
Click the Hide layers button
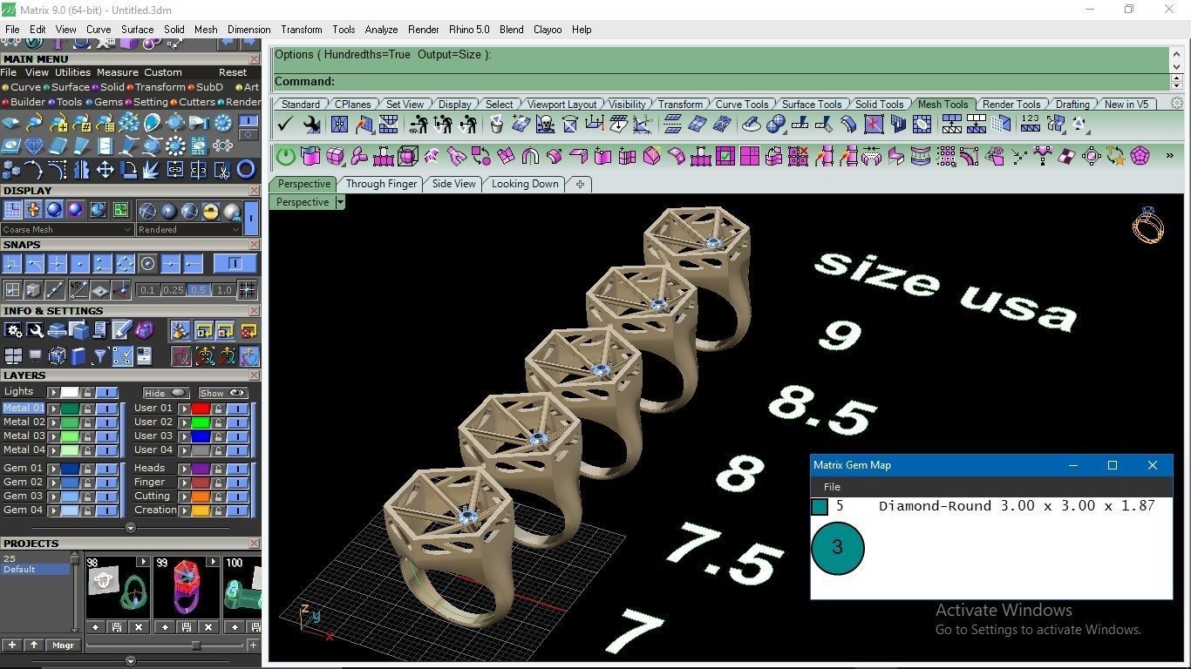click(x=166, y=393)
